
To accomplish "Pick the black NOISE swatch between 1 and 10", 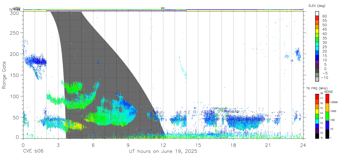I will pyautogui.click(x=327, y=133).
